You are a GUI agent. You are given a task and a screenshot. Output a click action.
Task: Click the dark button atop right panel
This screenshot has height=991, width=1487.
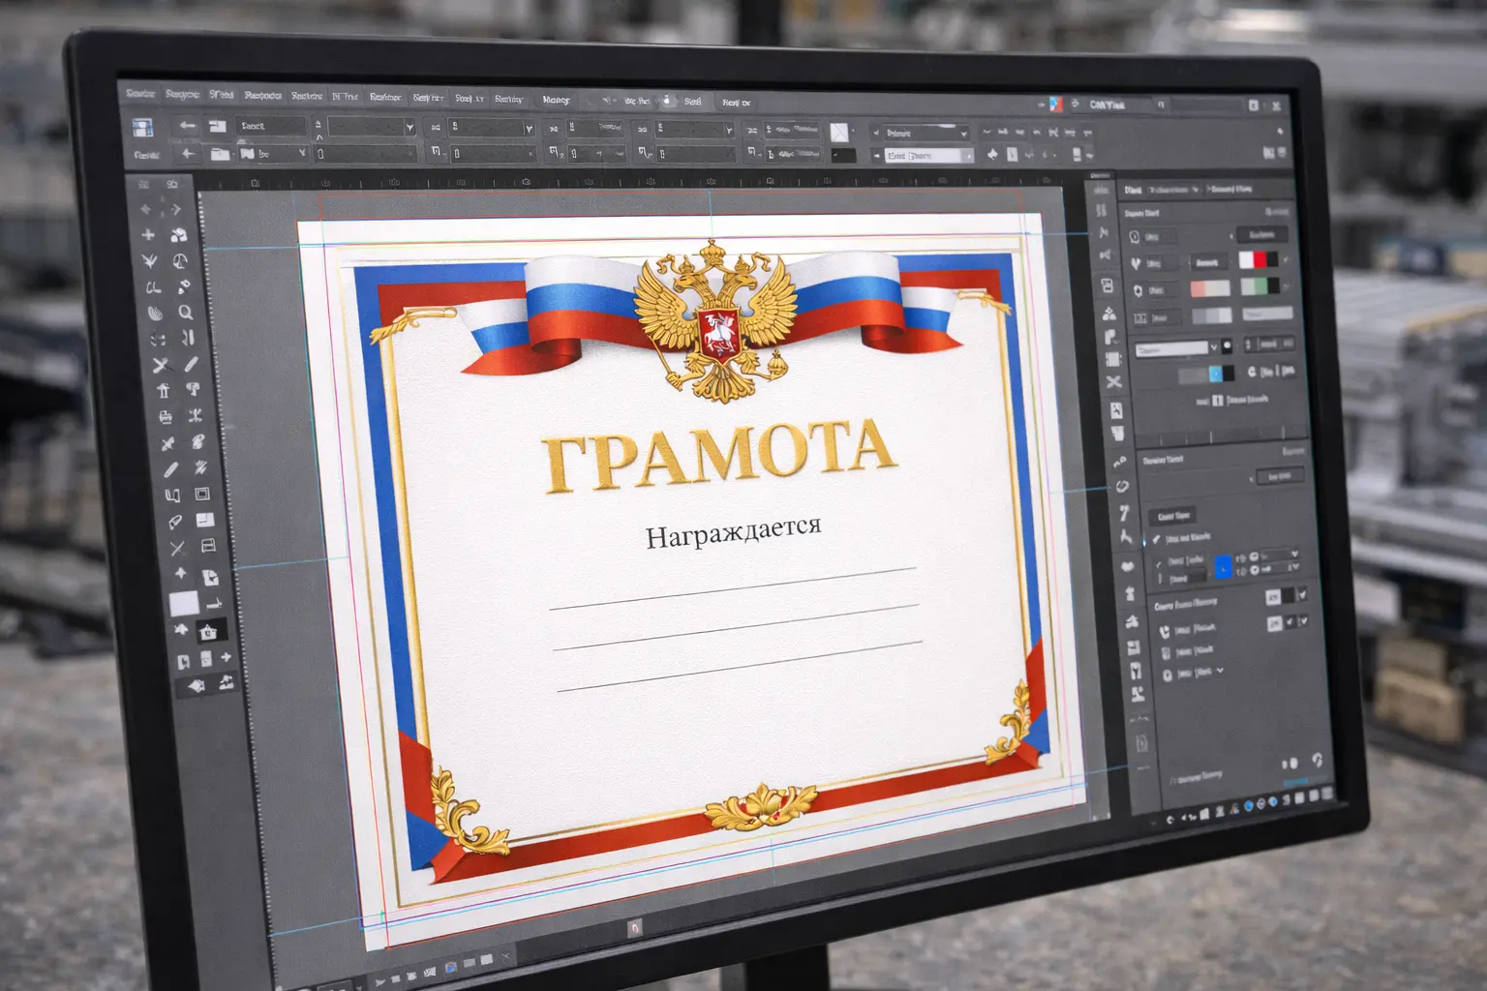1260,235
